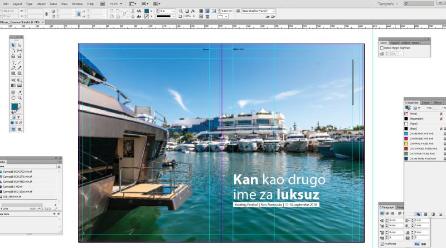Click formatting affects text T icon in toolbox

18,117
